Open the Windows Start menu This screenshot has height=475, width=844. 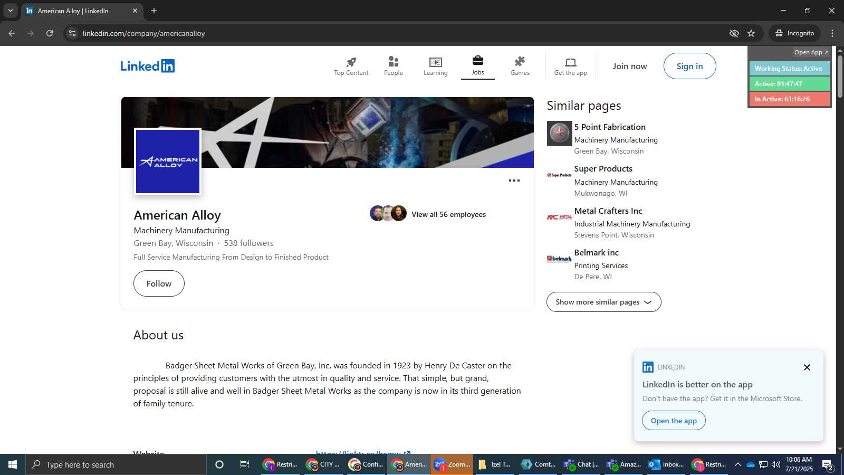point(13,464)
